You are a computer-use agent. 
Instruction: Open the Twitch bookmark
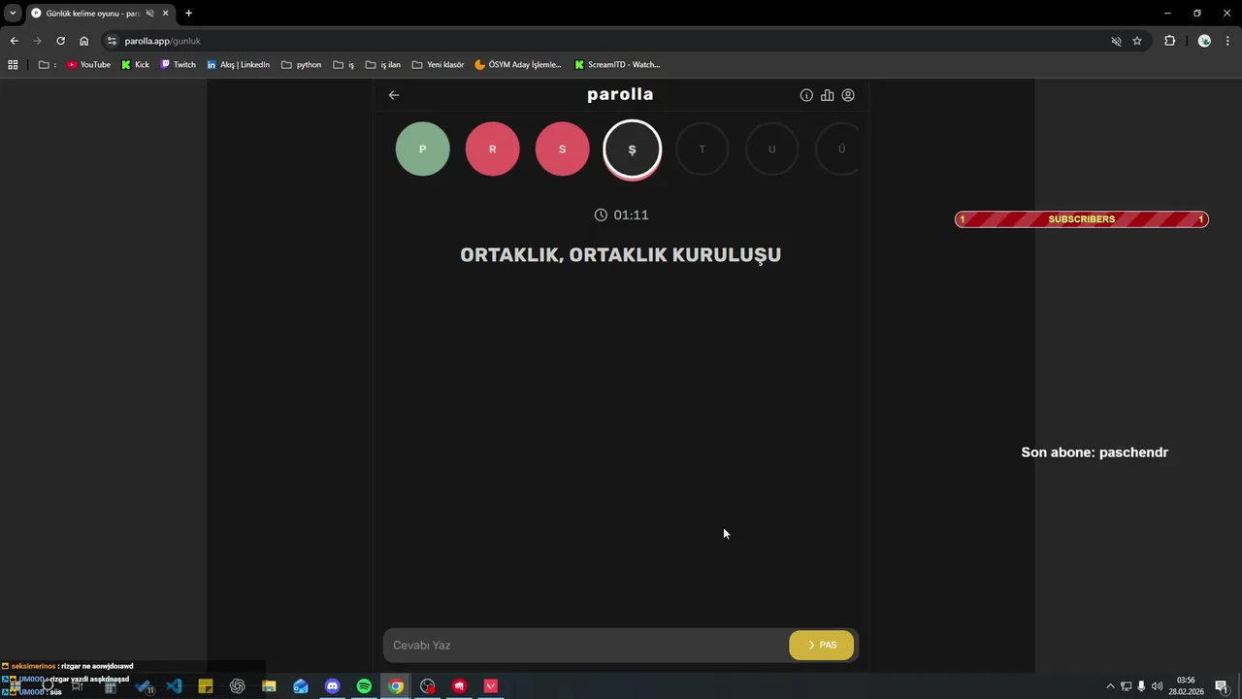179,65
